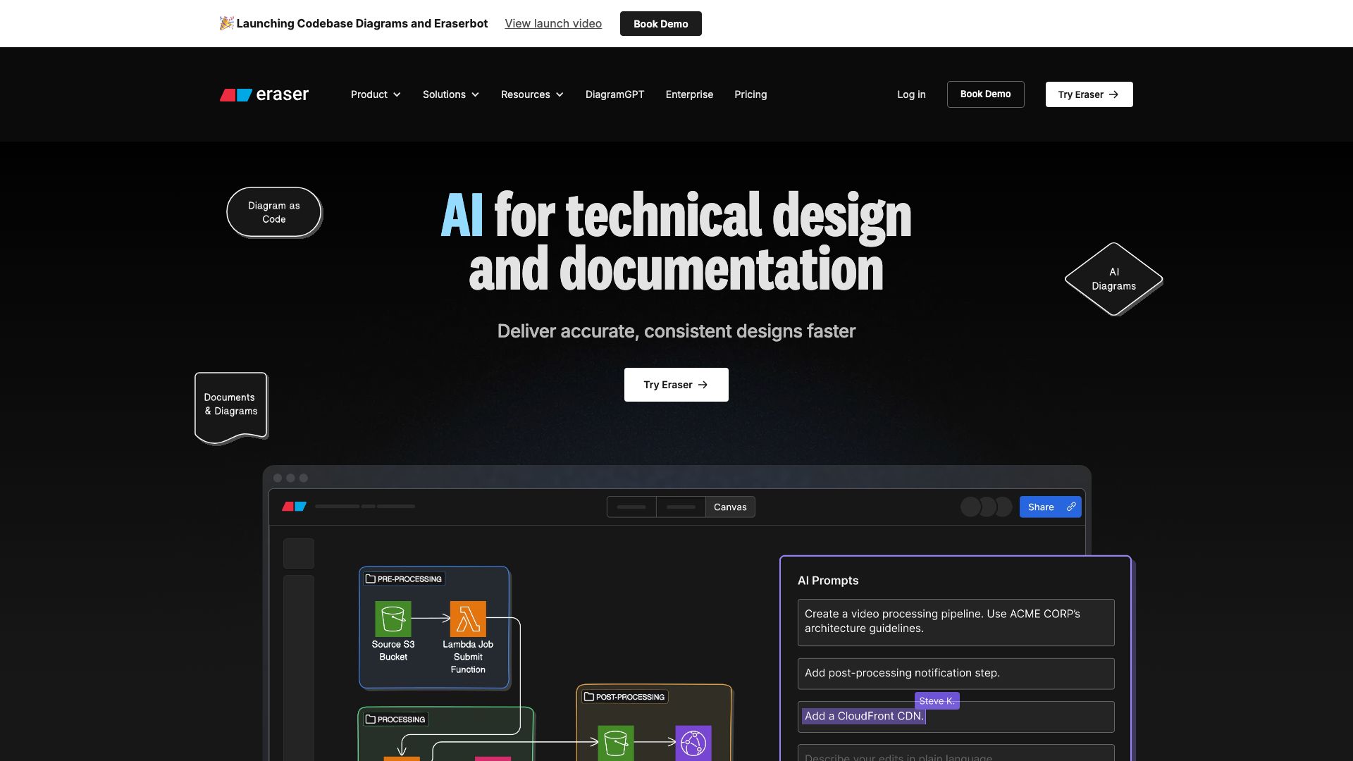1353x761 pixels.
Task: Open the Resources dropdown
Action: (x=532, y=94)
